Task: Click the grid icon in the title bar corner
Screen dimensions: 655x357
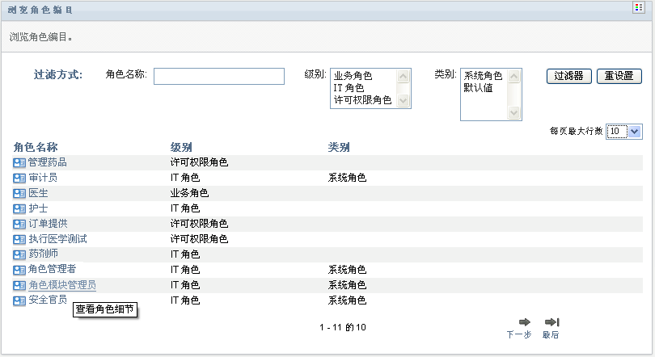Action: click(x=639, y=7)
